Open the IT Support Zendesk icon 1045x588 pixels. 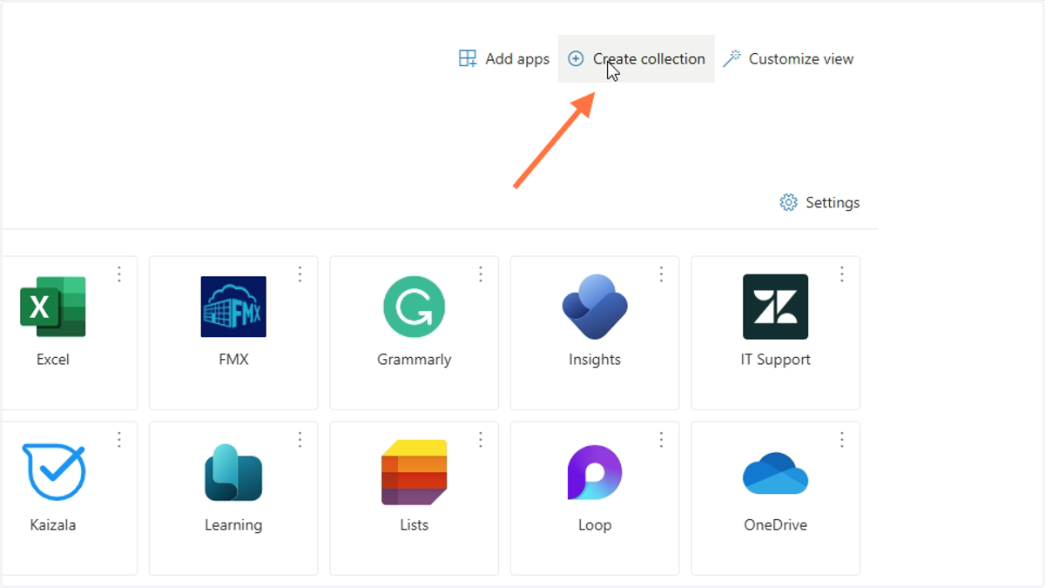776,307
